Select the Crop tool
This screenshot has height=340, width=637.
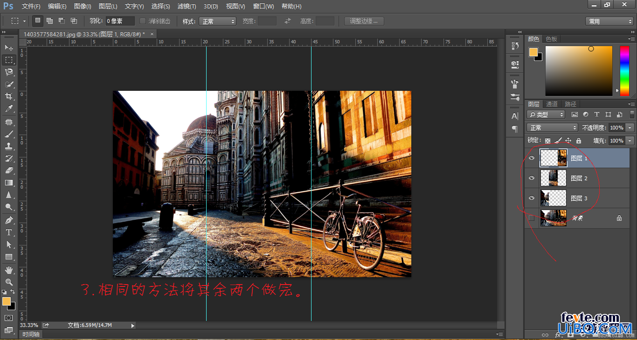pos(9,96)
